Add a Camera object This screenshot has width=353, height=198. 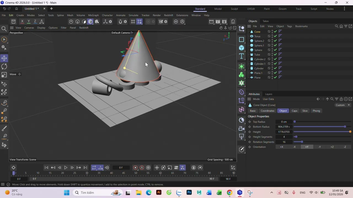click(242, 128)
